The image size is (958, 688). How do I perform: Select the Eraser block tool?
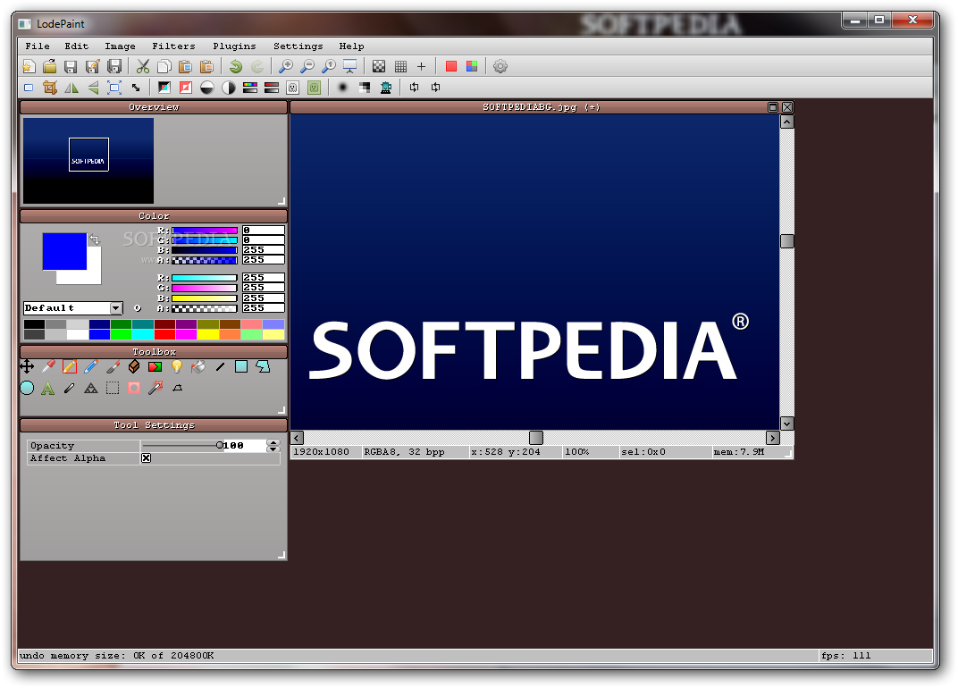tap(134, 366)
